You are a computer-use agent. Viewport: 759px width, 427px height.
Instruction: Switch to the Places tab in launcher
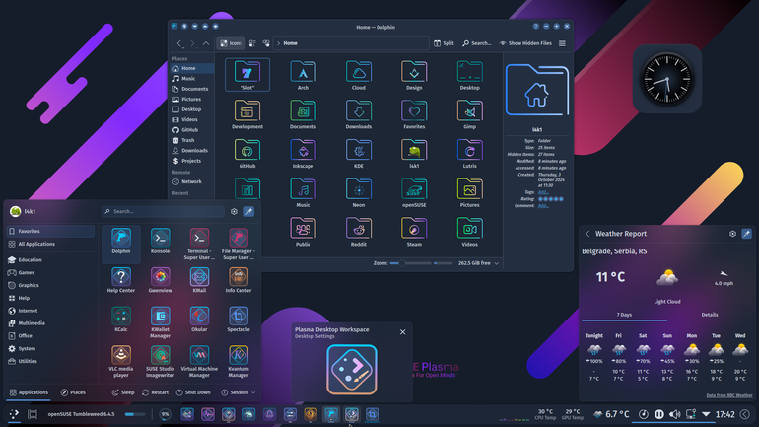pos(73,392)
